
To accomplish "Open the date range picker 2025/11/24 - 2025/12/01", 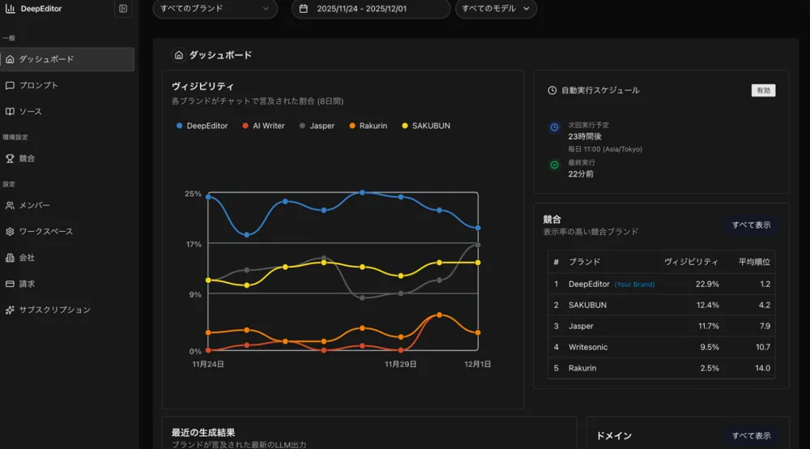I will pos(371,8).
